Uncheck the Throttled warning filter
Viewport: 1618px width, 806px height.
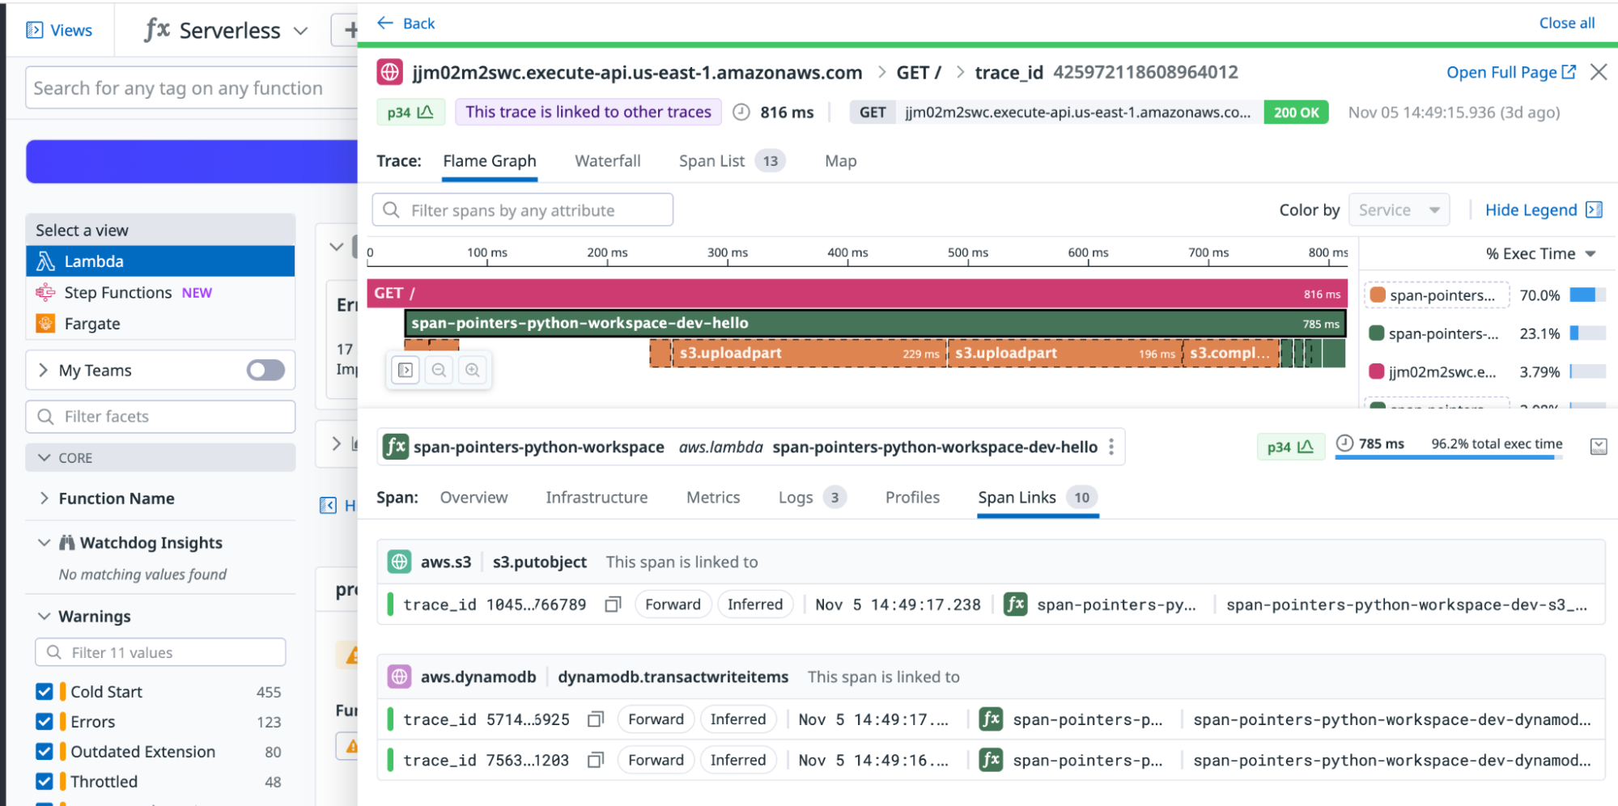[45, 781]
